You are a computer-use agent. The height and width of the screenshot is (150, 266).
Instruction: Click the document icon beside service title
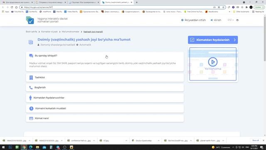31,42
